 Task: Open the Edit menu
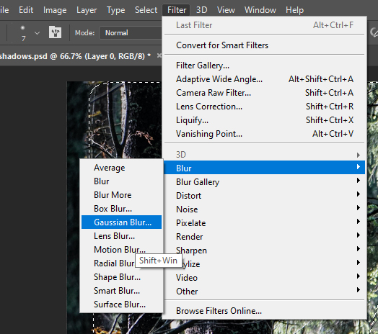click(x=26, y=10)
